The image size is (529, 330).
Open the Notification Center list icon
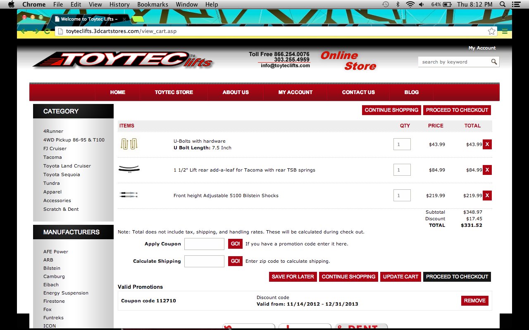pos(515,4)
